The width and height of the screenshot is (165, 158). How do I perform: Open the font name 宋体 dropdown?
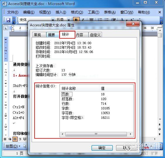click(x=53, y=20)
